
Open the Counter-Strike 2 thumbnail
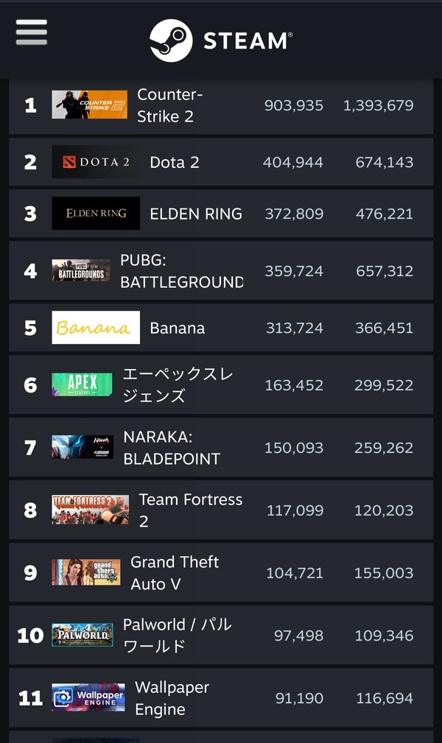89,105
